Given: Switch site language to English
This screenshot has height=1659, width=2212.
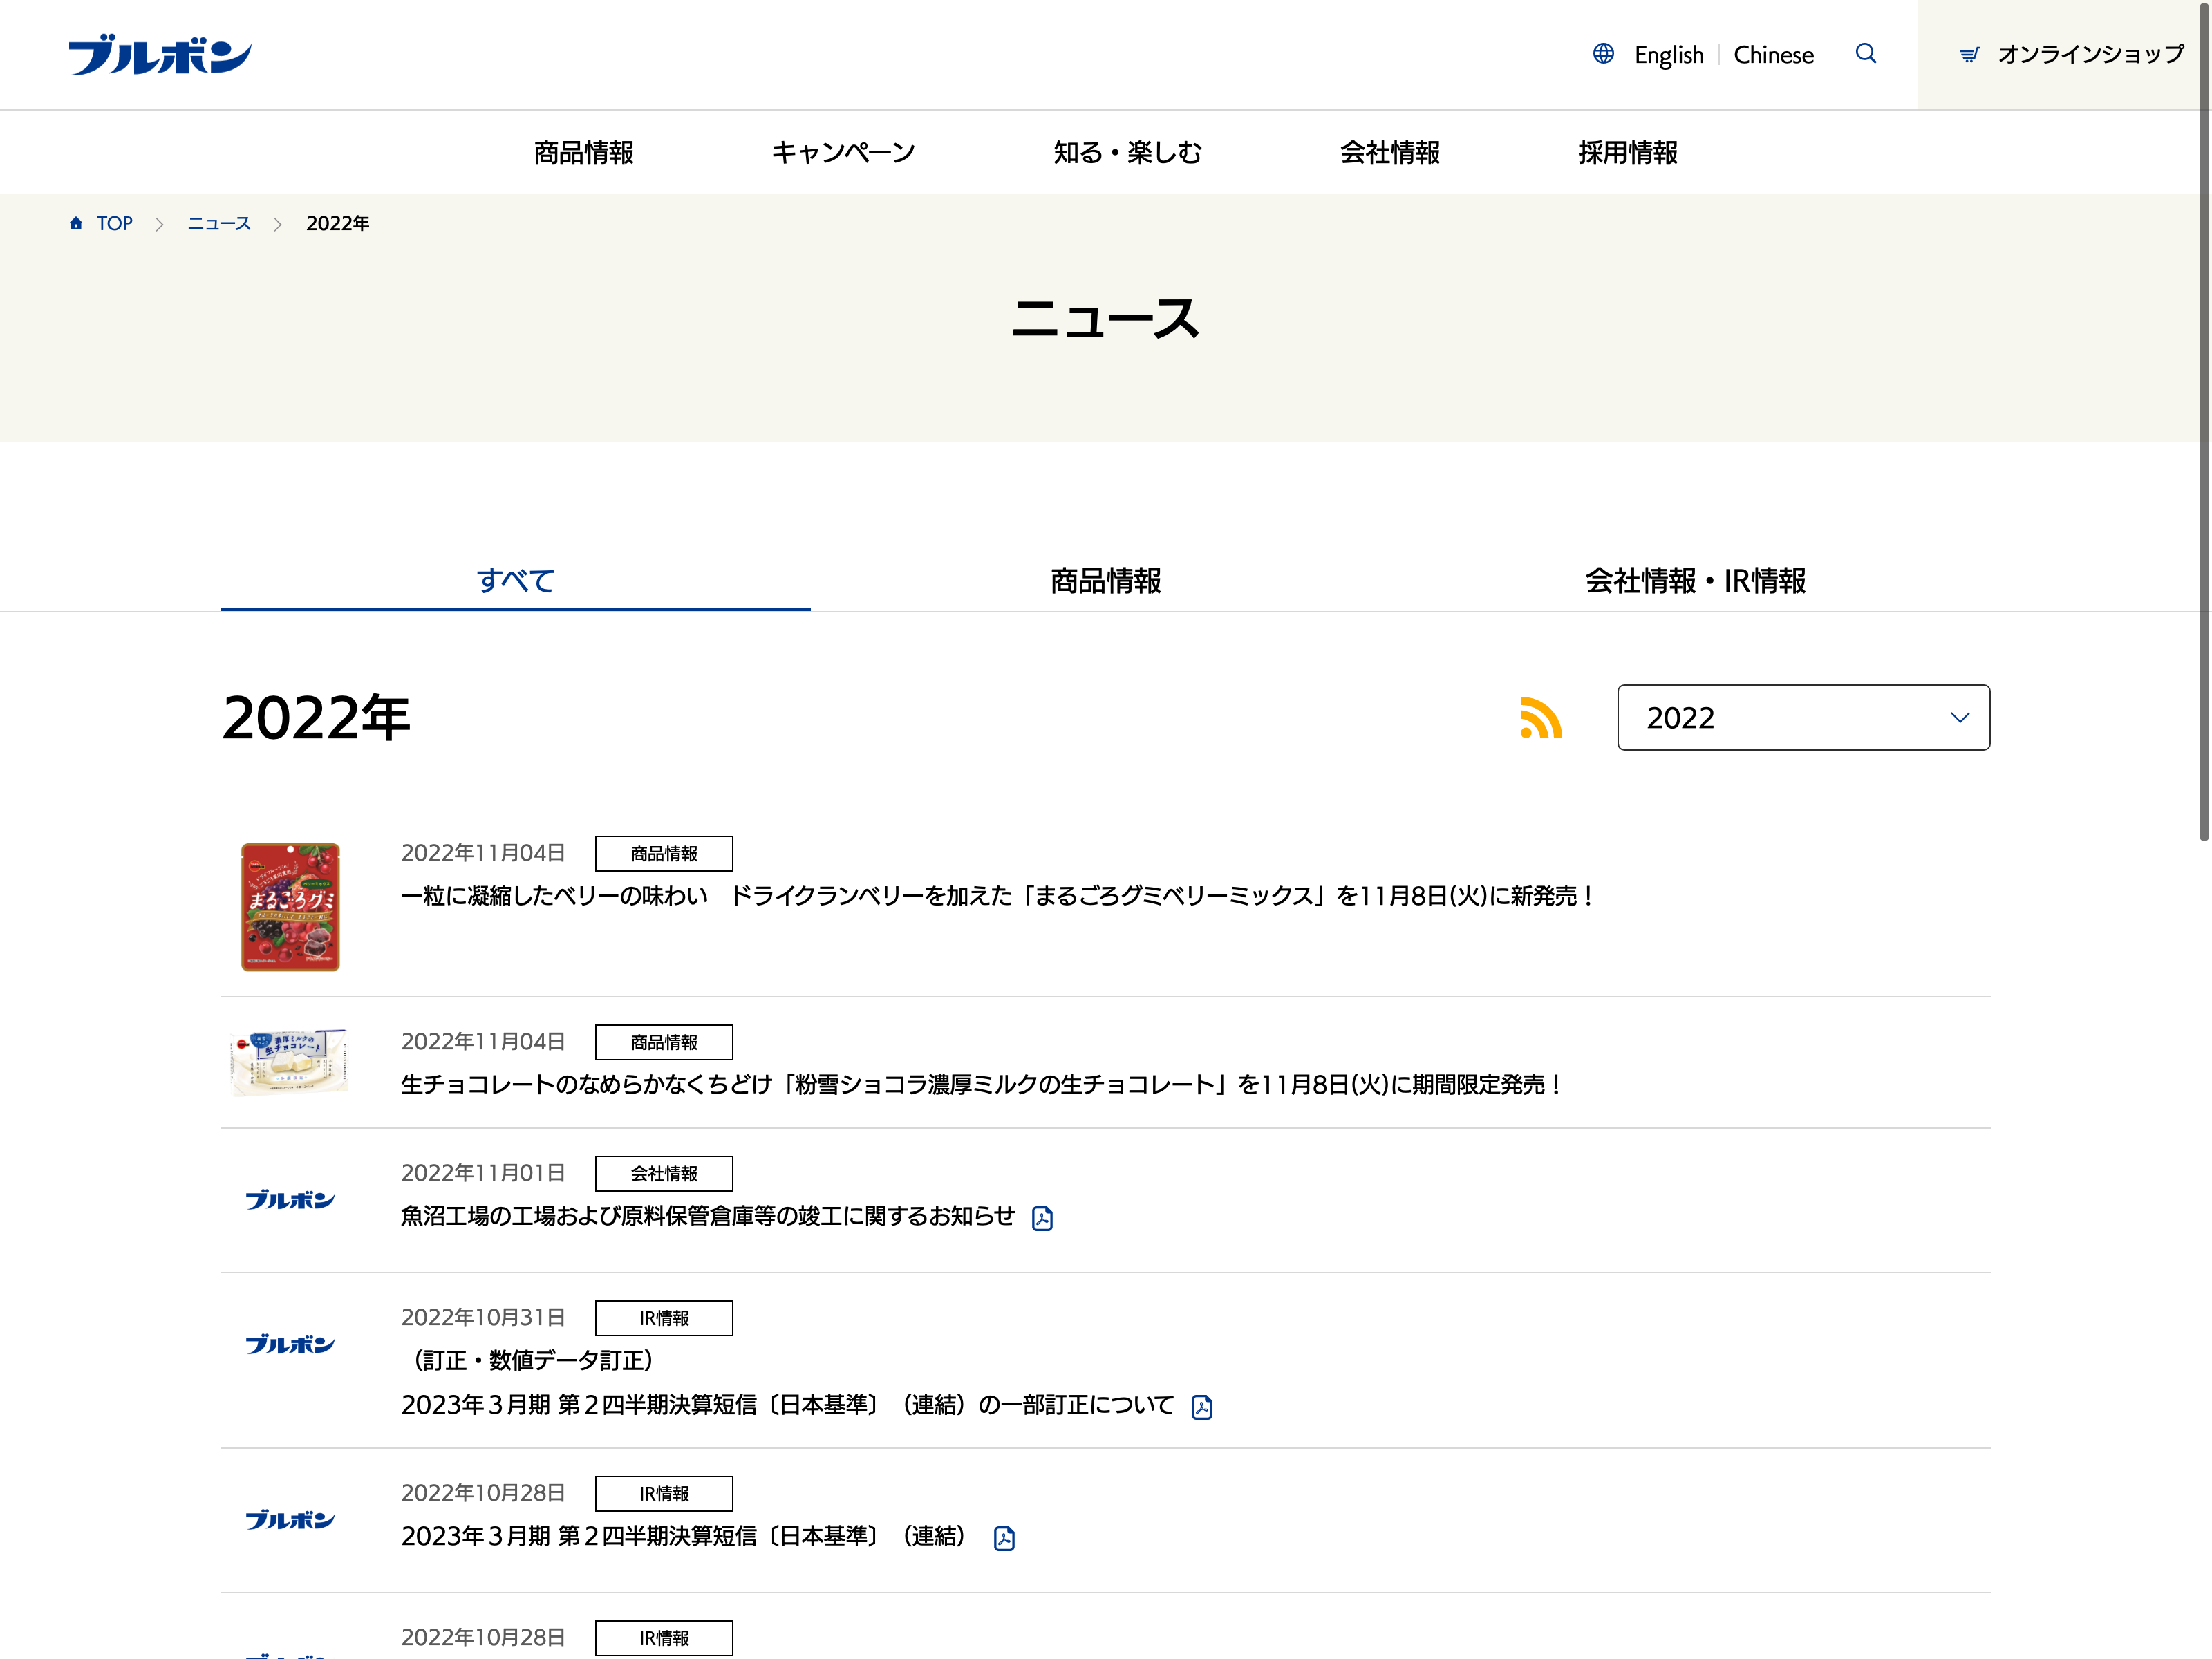Looking at the screenshot, I should [x=1668, y=55].
